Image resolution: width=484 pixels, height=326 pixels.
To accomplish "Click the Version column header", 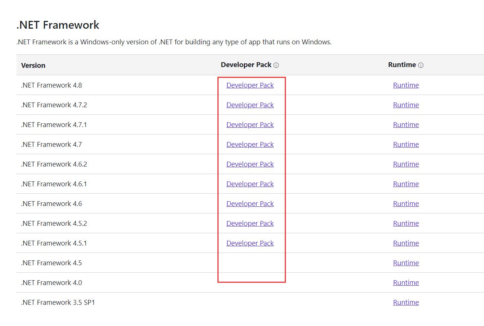I will (33, 65).
